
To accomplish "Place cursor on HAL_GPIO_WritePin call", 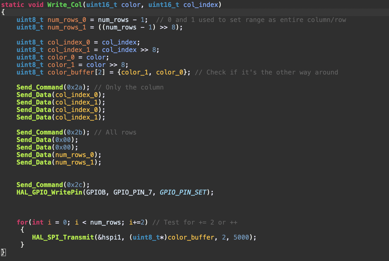I will point(49,192).
